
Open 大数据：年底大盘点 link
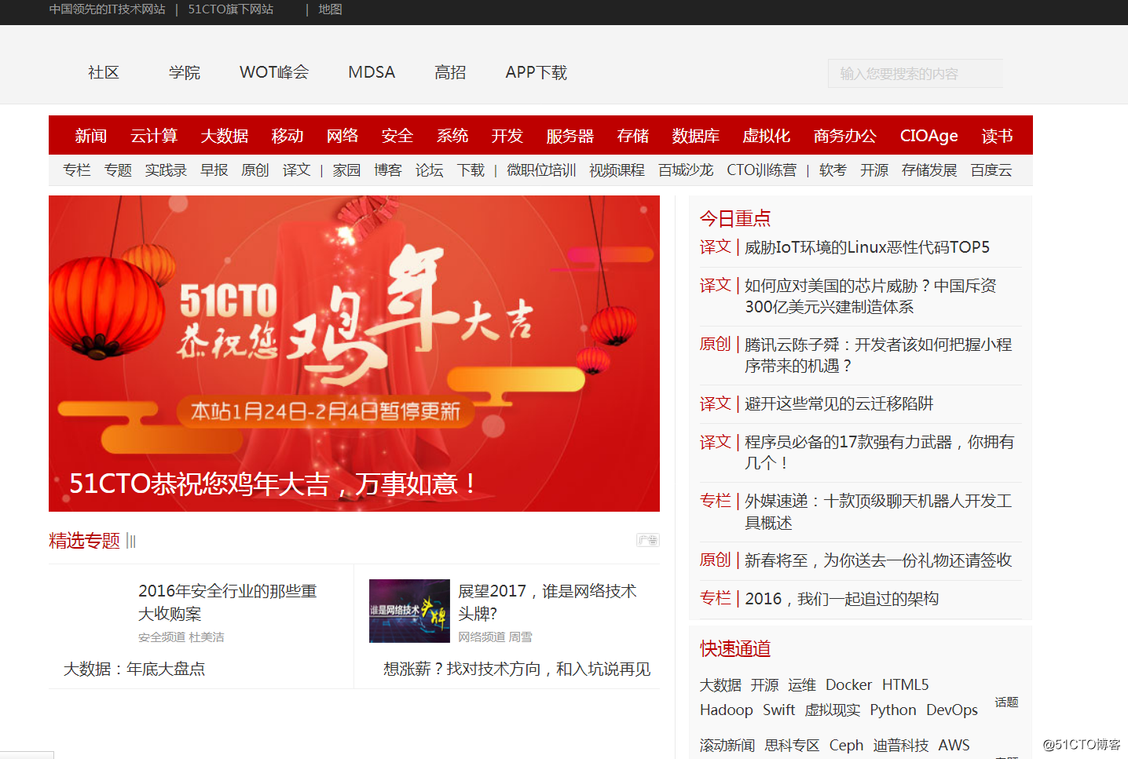pyautogui.click(x=134, y=669)
